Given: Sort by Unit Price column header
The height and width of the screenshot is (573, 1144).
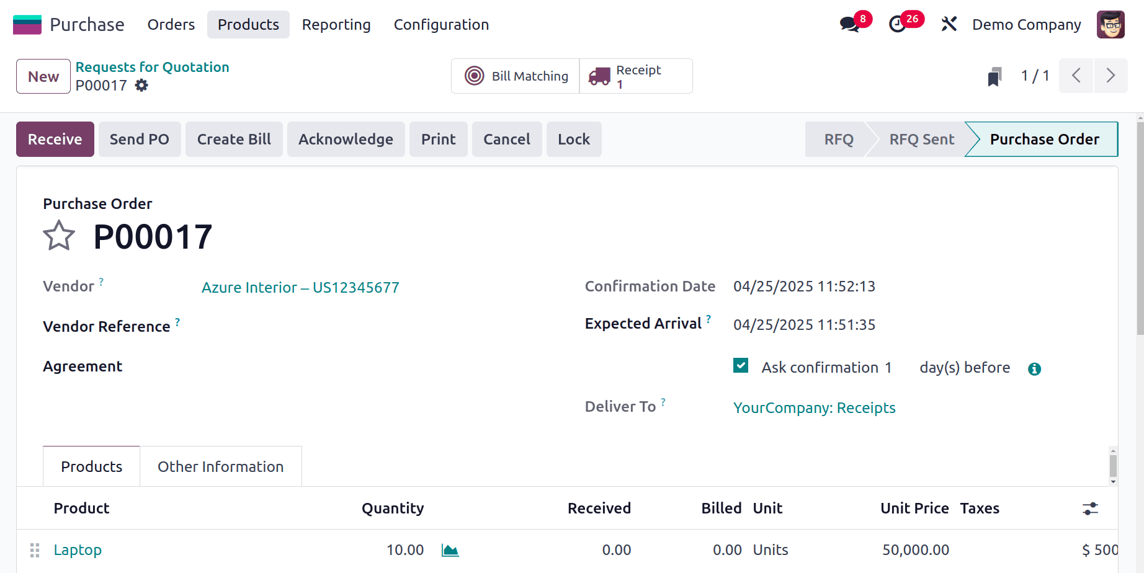Looking at the screenshot, I should 914,509.
